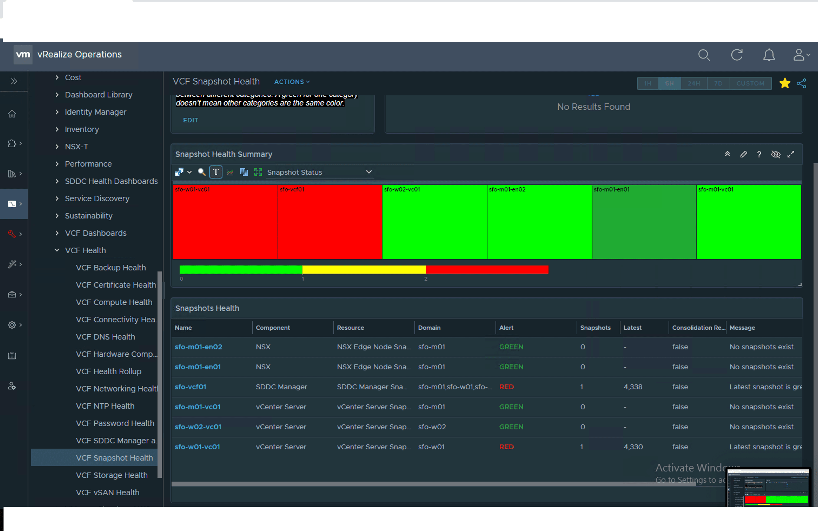The image size is (818, 531).
Task: Edit the Snapshot Health Summary widget
Action: tap(743, 154)
